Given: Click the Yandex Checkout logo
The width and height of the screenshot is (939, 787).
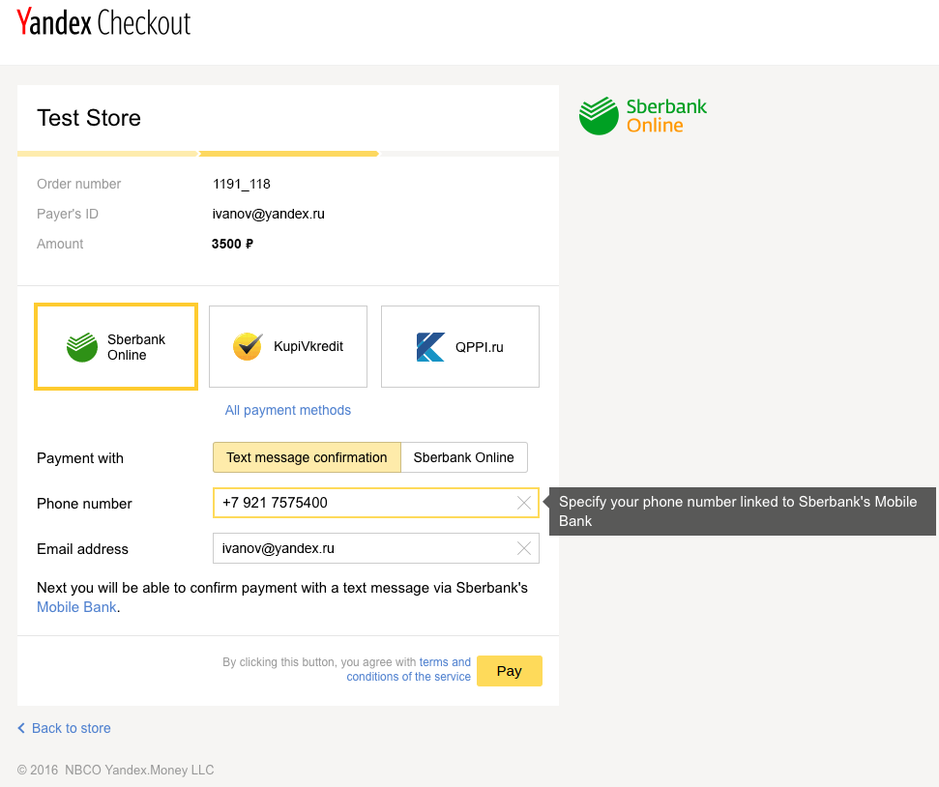Looking at the screenshot, I should point(103,23).
